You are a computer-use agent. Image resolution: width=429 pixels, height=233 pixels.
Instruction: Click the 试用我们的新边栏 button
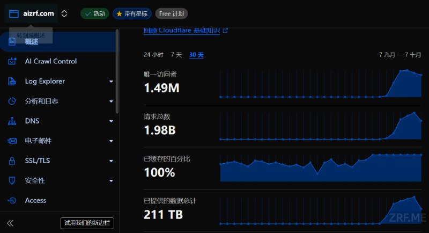87,223
